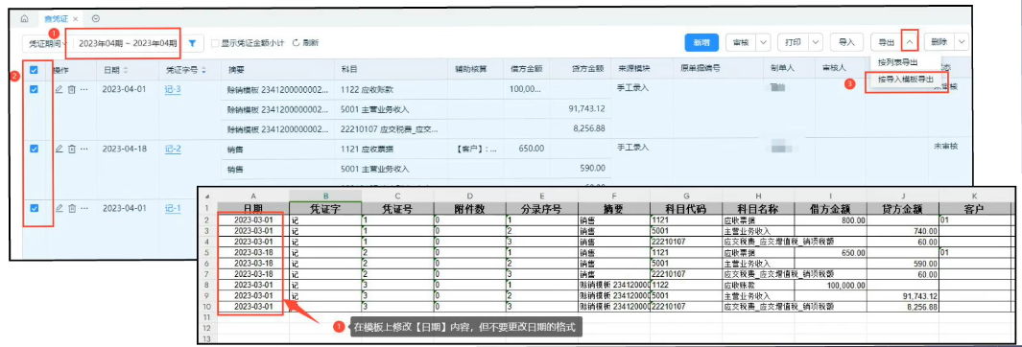This screenshot has width=1022, height=347.
Task: Click the 650.00 debit cell in table
Action: [532, 150]
